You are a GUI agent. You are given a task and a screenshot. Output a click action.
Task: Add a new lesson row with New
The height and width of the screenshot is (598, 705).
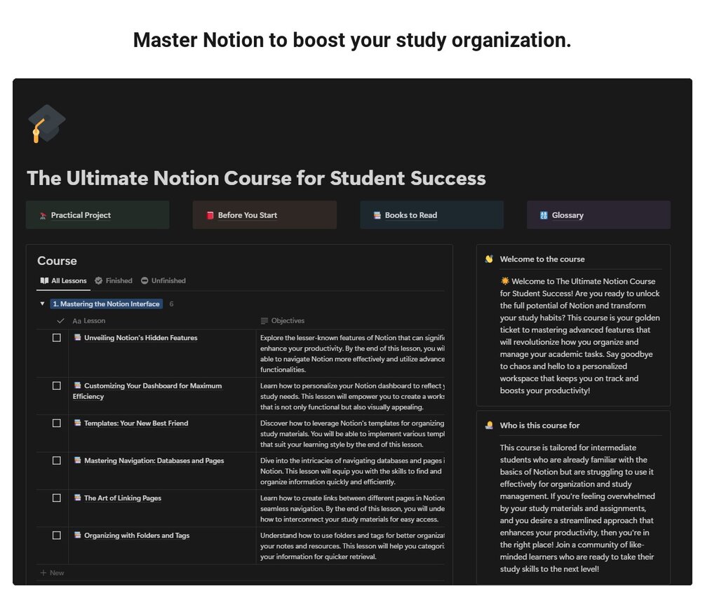pyautogui.click(x=52, y=573)
